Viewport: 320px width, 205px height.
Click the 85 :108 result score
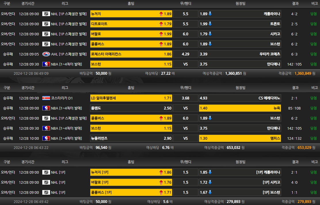pyautogui.click(x=294, y=108)
